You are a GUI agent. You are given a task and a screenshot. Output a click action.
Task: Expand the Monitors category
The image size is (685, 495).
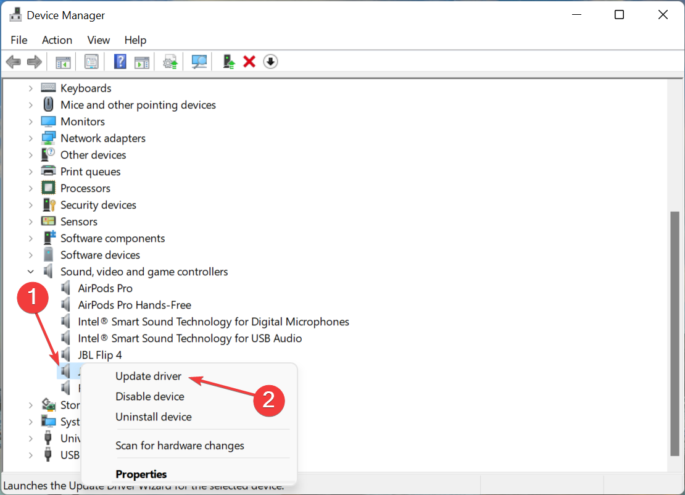30,122
